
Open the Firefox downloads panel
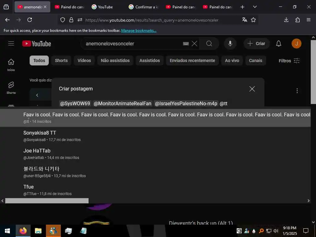tap(286, 20)
